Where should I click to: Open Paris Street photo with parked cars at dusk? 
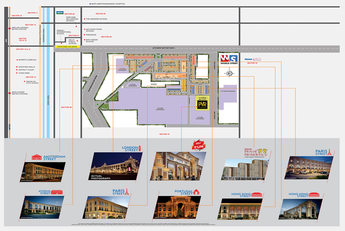coord(309,168)
